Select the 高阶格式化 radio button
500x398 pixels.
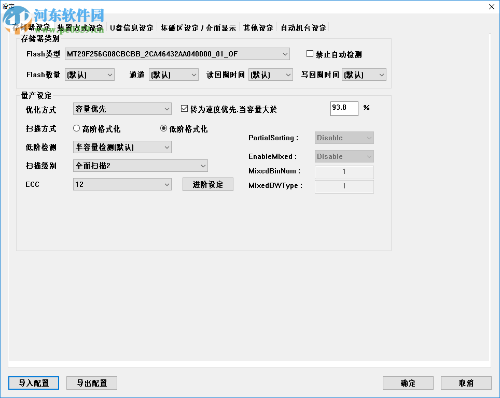coord(76,128)
